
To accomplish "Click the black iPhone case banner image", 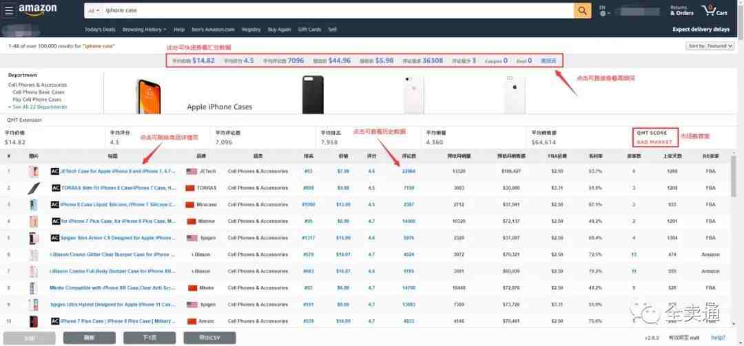I will click(x=313, y=94).
